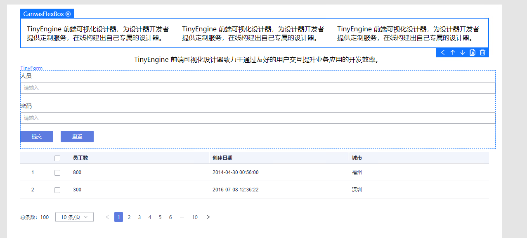Click the 总条数: 100 total count text
The height and width of the screenshot is (238, 527).
coord(34,217)
